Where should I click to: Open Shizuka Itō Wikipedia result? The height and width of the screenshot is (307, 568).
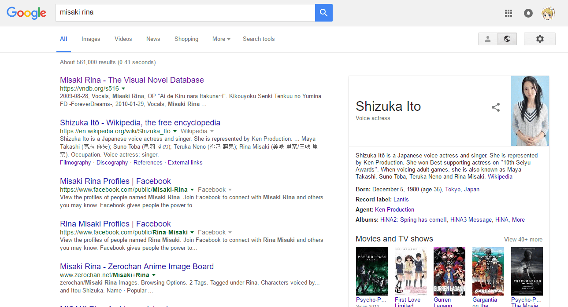click(140, 123)
